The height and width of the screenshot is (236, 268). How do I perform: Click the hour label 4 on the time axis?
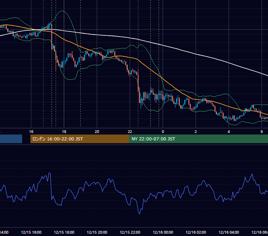coord(229,132)
